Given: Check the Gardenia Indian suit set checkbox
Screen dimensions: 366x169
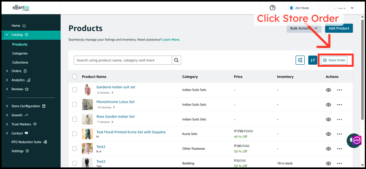Looking at the screenshot, I should (x=75, y=90).
